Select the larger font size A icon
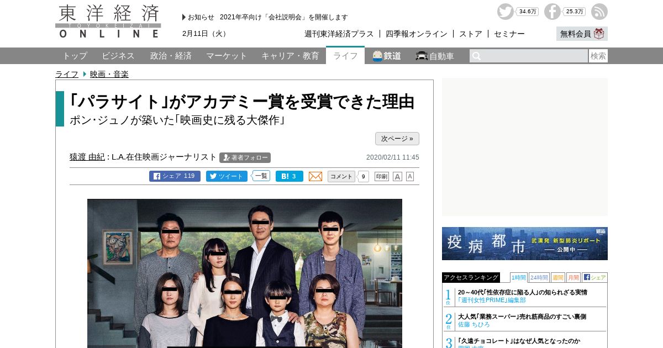This screenshot has height=348, width=663. tap(397, 176)
